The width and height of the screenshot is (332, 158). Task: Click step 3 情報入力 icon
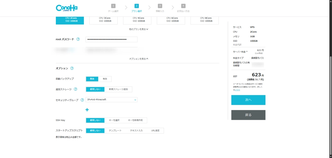point(160,6)
